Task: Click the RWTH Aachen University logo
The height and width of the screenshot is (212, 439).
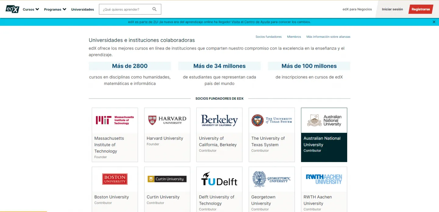Action: (x=324, y=179)
